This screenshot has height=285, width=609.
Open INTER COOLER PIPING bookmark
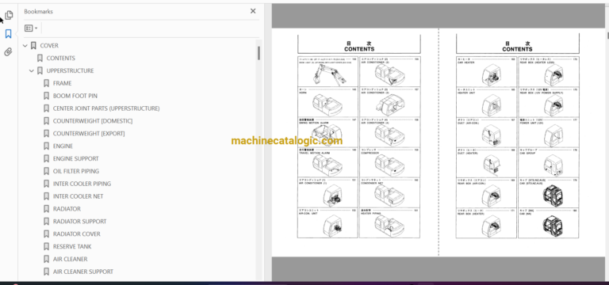coord(82,184)
